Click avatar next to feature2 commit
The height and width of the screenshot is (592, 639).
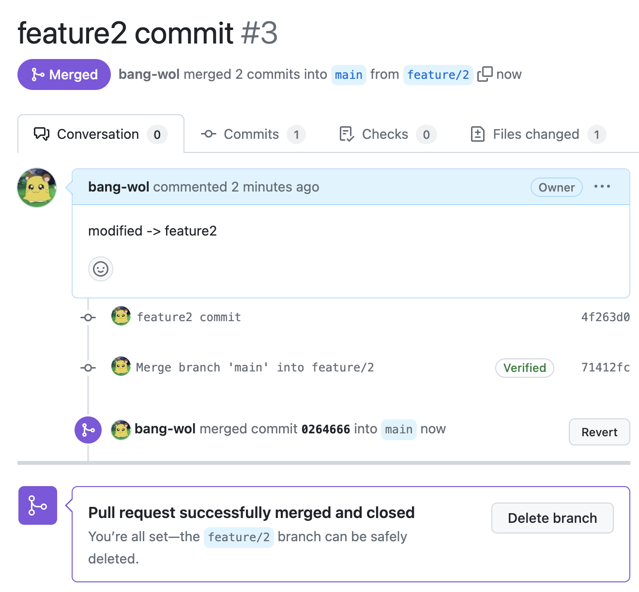[121, 316]
